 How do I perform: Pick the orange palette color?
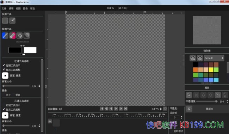coord(196,70)
